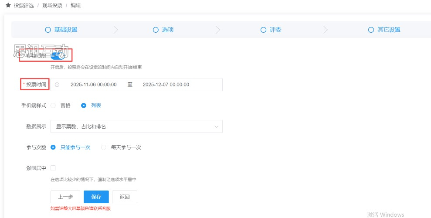The height and width of the screenshot is (218, 431).
Task: Click the 返回 button
Action: (x=125, y=197)
